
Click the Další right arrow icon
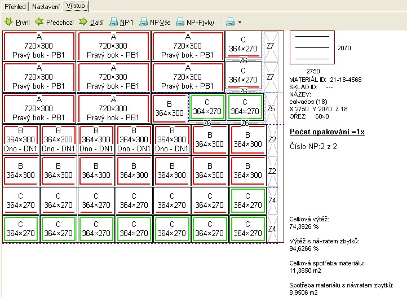(x=83, y=22)
